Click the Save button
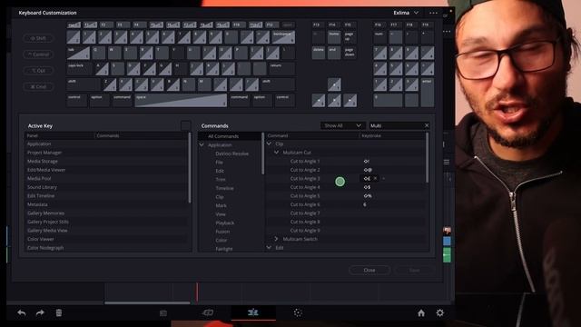This screenshot has width=581, height=327. (x=414, y=271)
